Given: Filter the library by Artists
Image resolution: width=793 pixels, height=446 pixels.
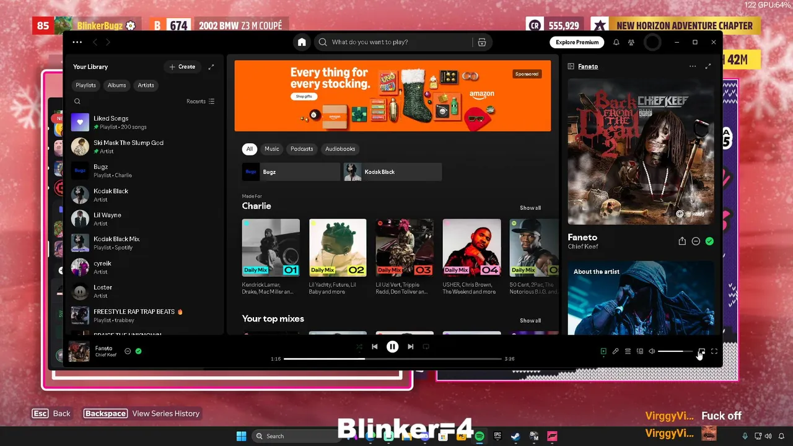Looking at the screenshot, I should [146, 85].
